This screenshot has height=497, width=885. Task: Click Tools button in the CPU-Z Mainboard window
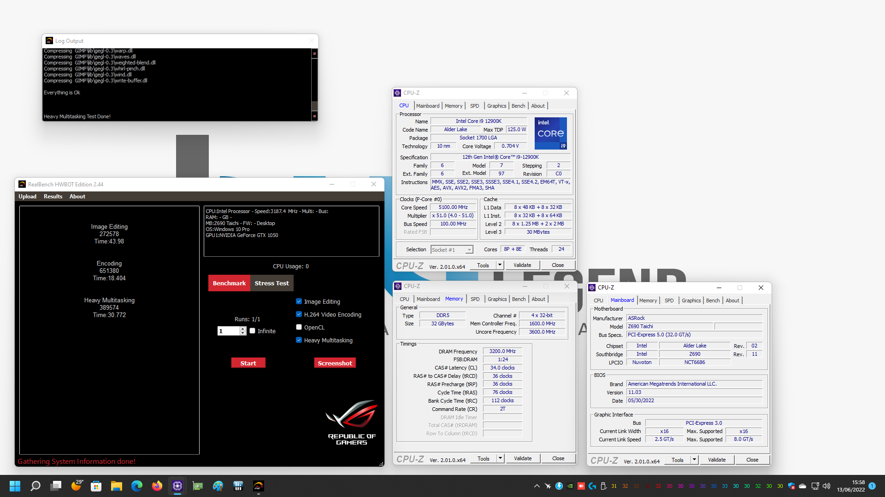tap(678, 460)
